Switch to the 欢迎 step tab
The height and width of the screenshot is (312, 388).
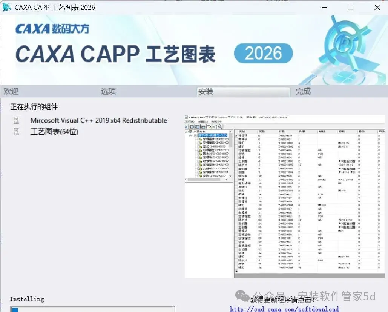click(11, 91)
